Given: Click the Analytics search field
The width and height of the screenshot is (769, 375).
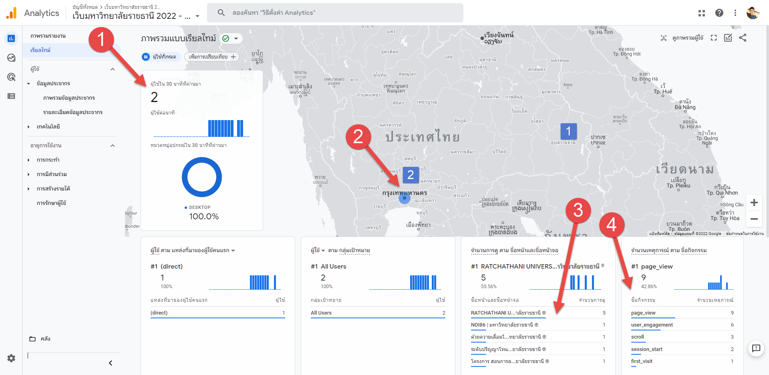Looking at the screenshot, I should click(335, 13).
